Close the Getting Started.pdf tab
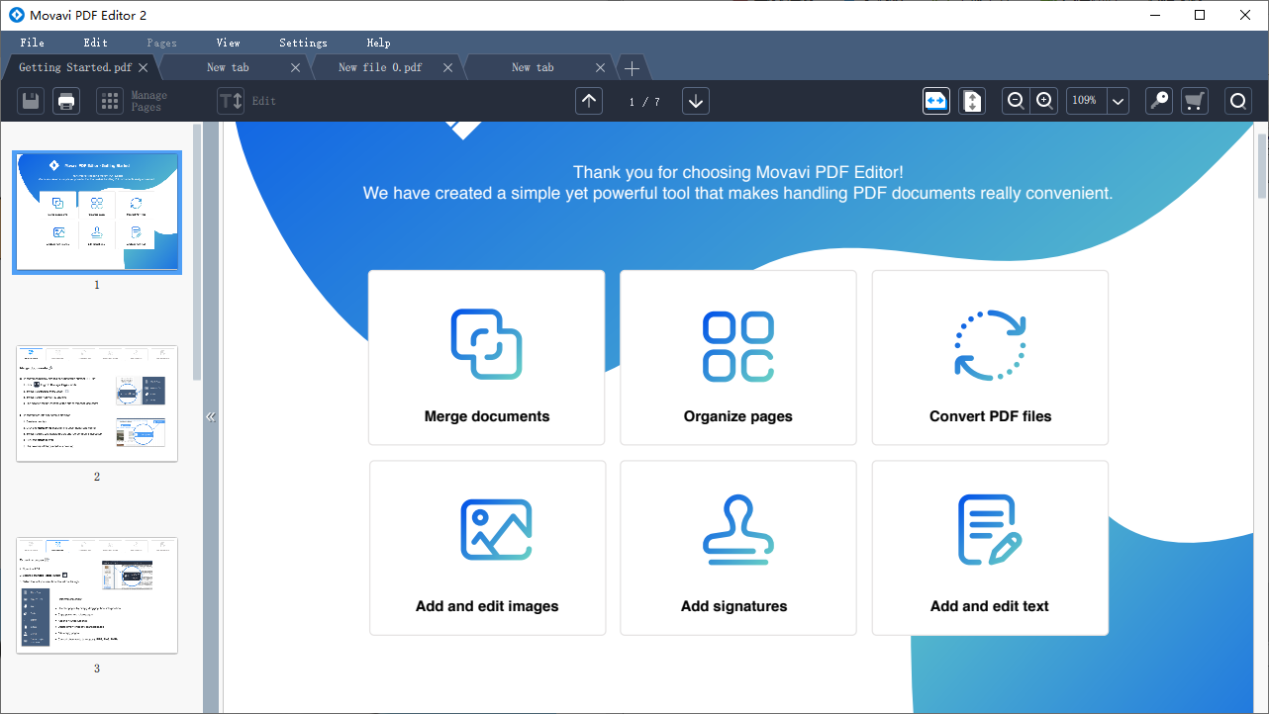Viewport: 1269px width, 714px height. point(143,67)
